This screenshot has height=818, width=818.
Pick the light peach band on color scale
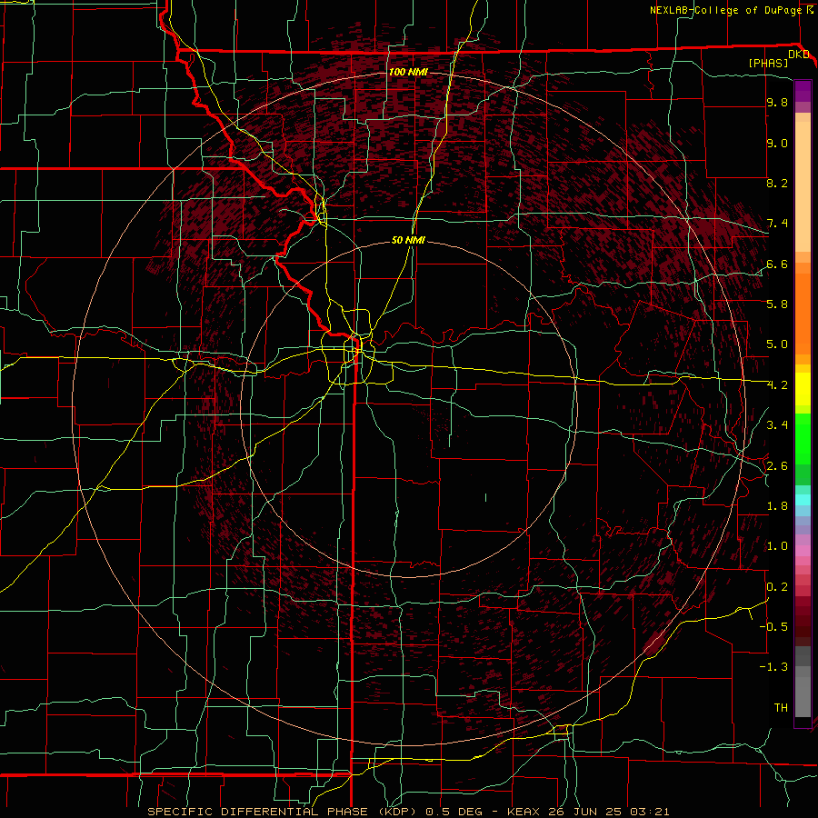(803, 186)
